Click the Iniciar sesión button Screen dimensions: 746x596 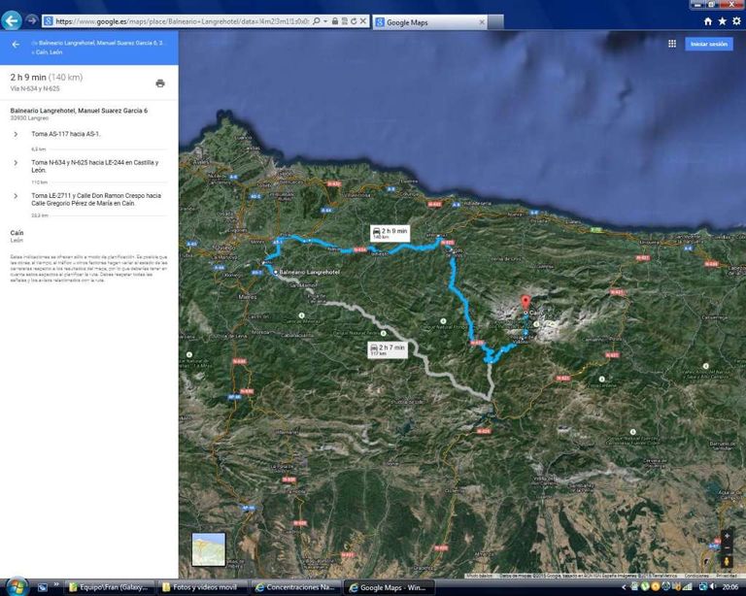pyautogui.click(x=708, y=44)
